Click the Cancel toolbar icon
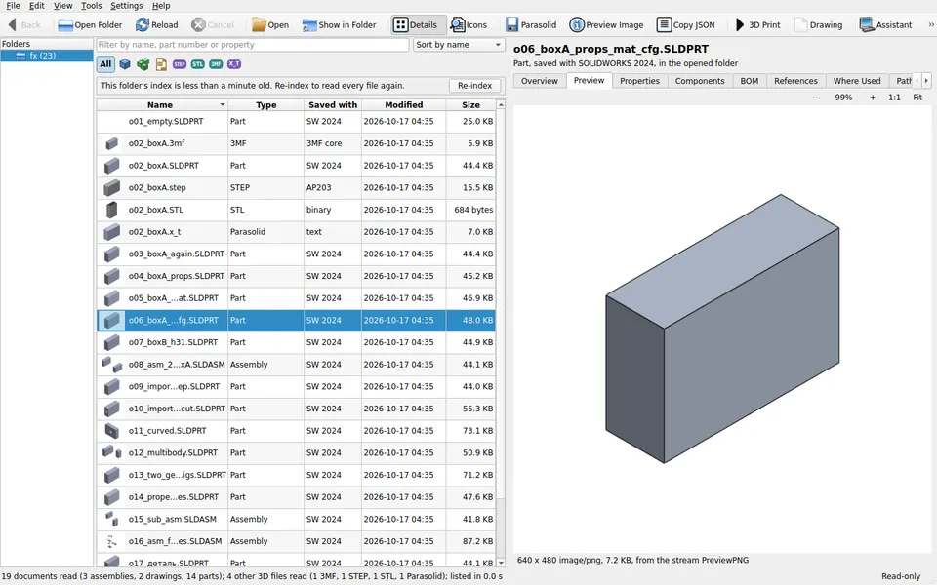This screenshot has width=937, height=585. [198, 25]
